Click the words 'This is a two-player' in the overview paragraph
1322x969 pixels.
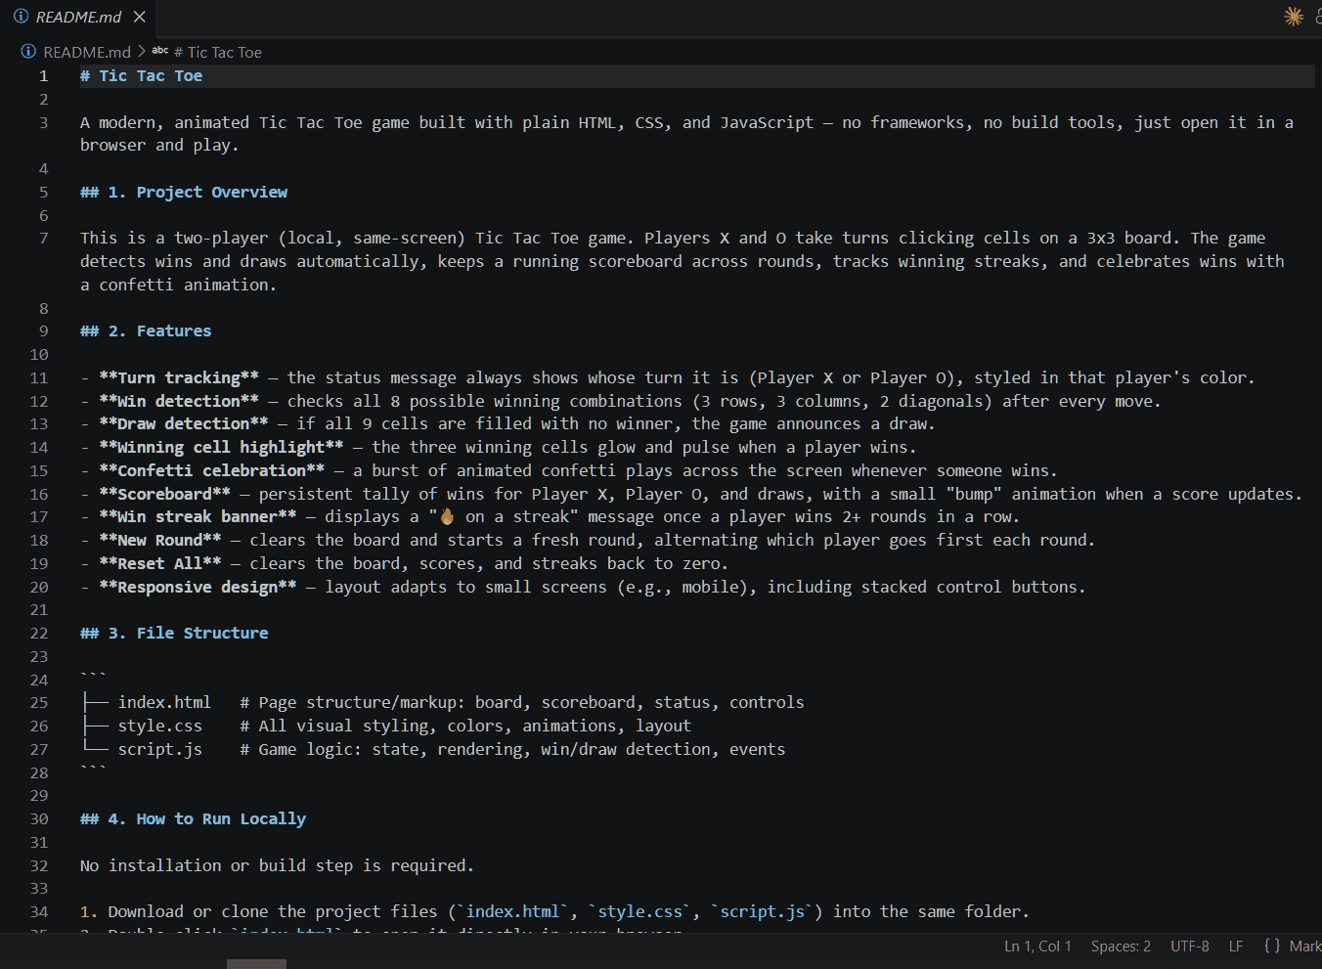[174, 239]
